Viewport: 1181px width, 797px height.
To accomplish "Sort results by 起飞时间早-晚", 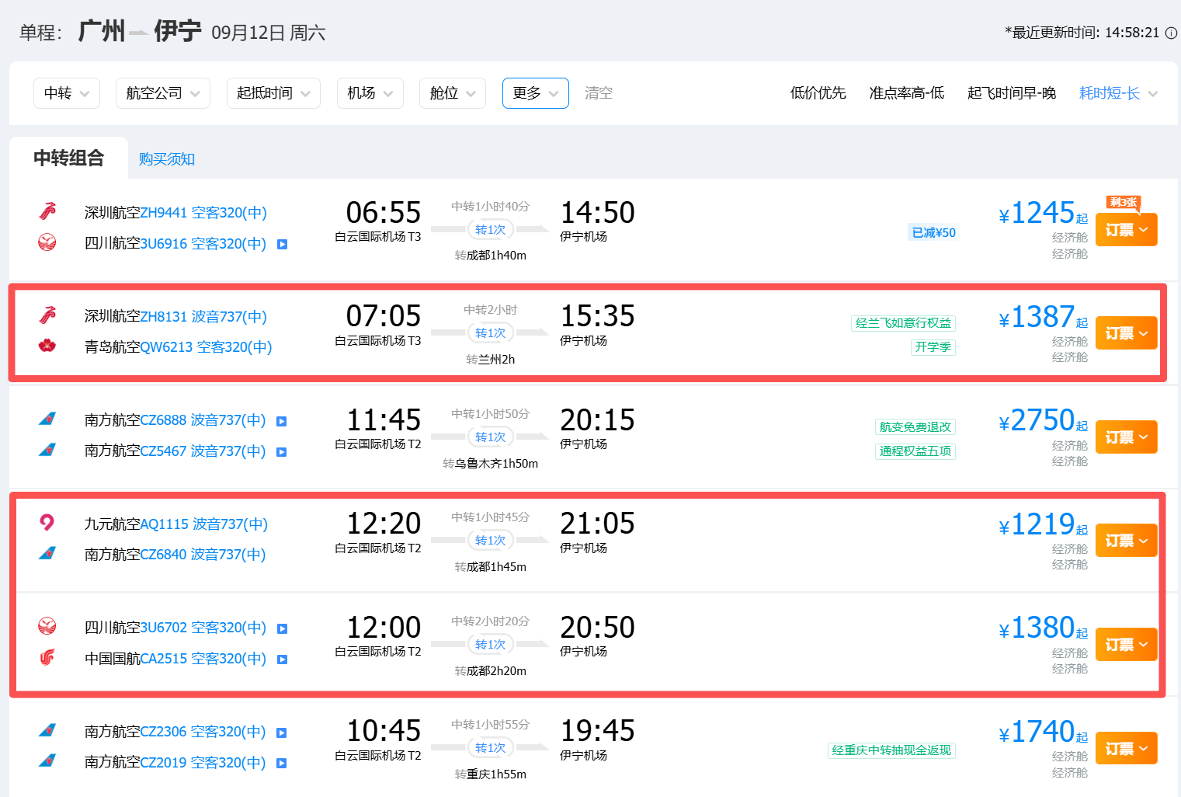I will coord(1012,93).
